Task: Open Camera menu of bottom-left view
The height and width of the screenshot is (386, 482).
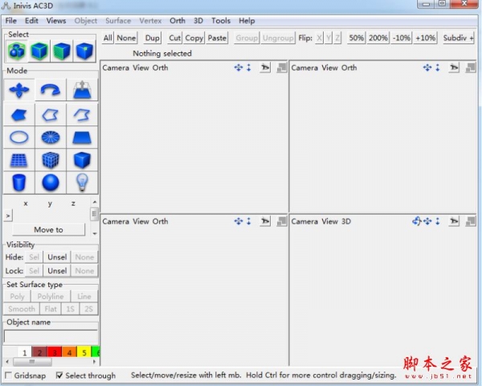Action: [x=116, y=221]
